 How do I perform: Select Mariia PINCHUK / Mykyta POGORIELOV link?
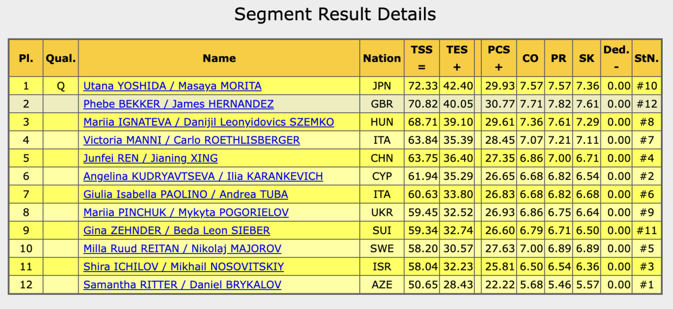[186, 213]
